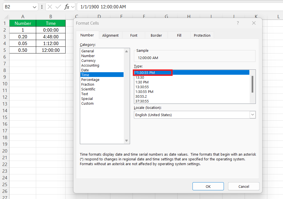This screenshot has height=199, width=283.
Task: Select column L header
Action: [279, 17]
